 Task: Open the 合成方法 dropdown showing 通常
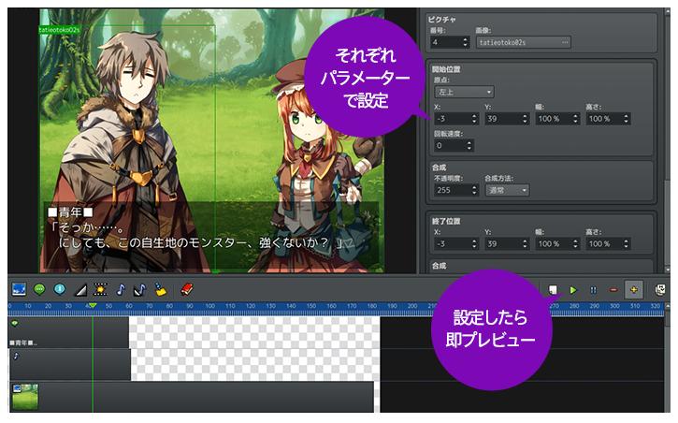pyautogui.click(x=507, y=190)
